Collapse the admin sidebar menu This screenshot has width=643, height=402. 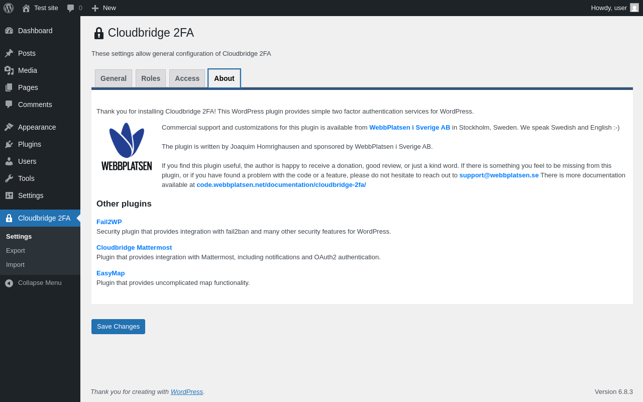40,283
